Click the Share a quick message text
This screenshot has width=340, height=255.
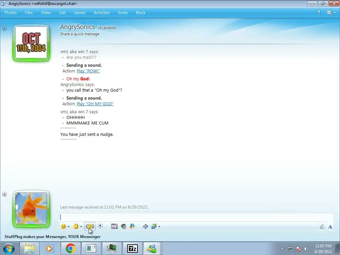80,34
